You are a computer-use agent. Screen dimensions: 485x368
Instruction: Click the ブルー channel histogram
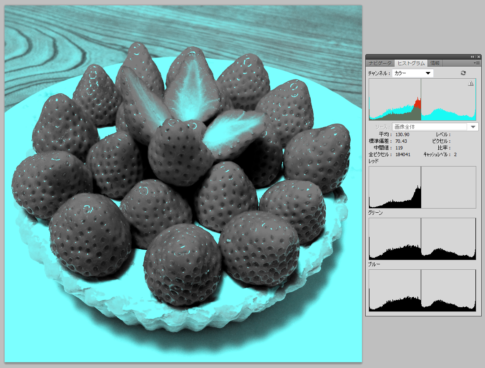422,291
